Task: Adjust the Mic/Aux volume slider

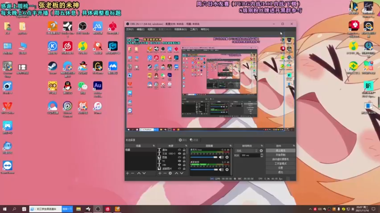Action: pos(204,157)
